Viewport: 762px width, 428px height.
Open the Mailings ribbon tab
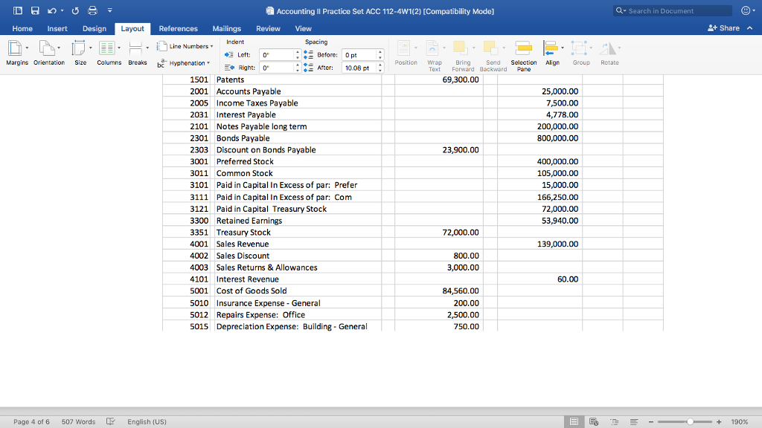[226, 27]
